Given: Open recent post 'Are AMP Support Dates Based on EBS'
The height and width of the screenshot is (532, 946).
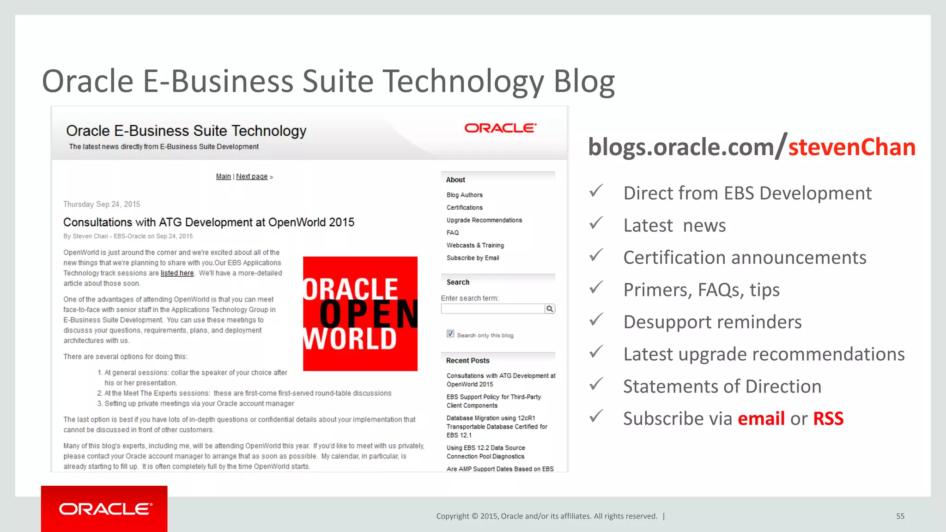Looking at the screenshot, I should tap(500, 469).
